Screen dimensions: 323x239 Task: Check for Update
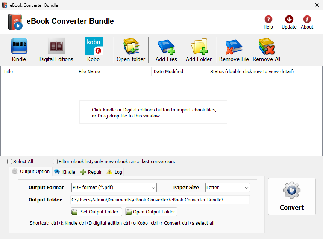[x=289, y=21]
